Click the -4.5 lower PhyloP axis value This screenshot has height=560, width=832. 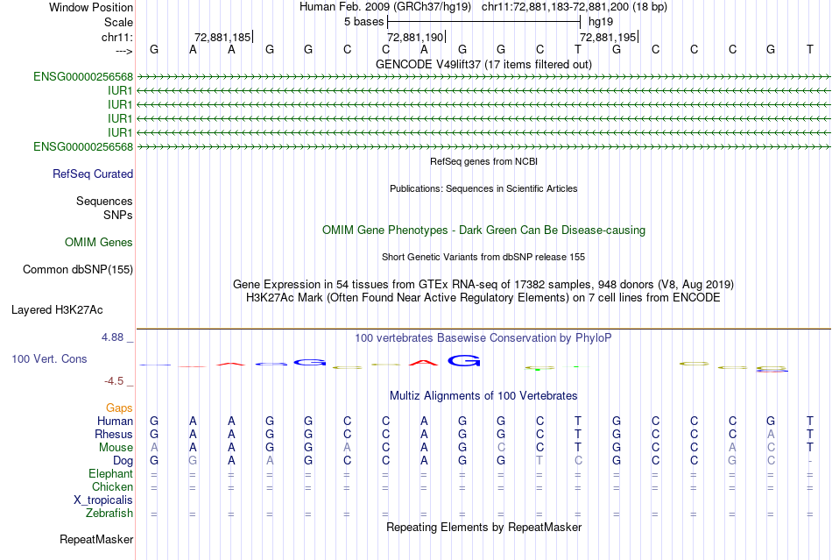(114, 381)
